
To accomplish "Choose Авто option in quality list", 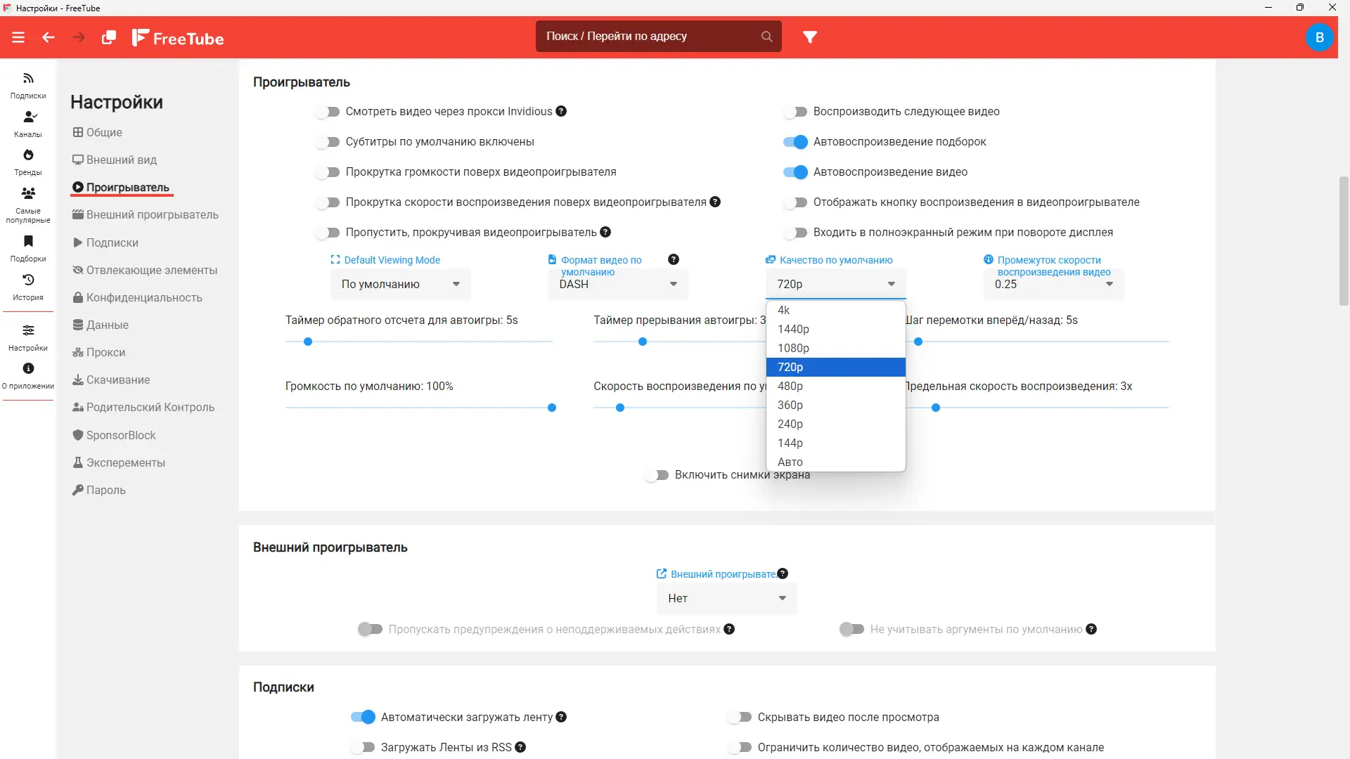I will pos(790,462).
